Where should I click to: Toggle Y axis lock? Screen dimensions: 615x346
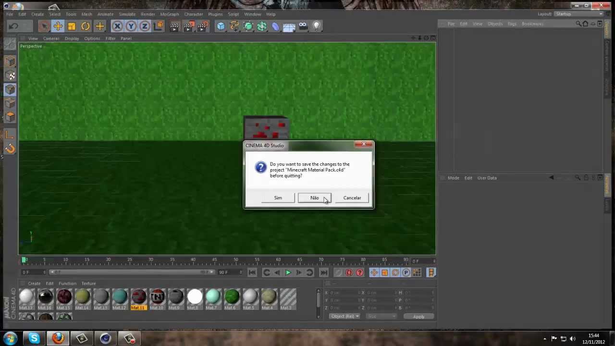click(x=131, y=26)
